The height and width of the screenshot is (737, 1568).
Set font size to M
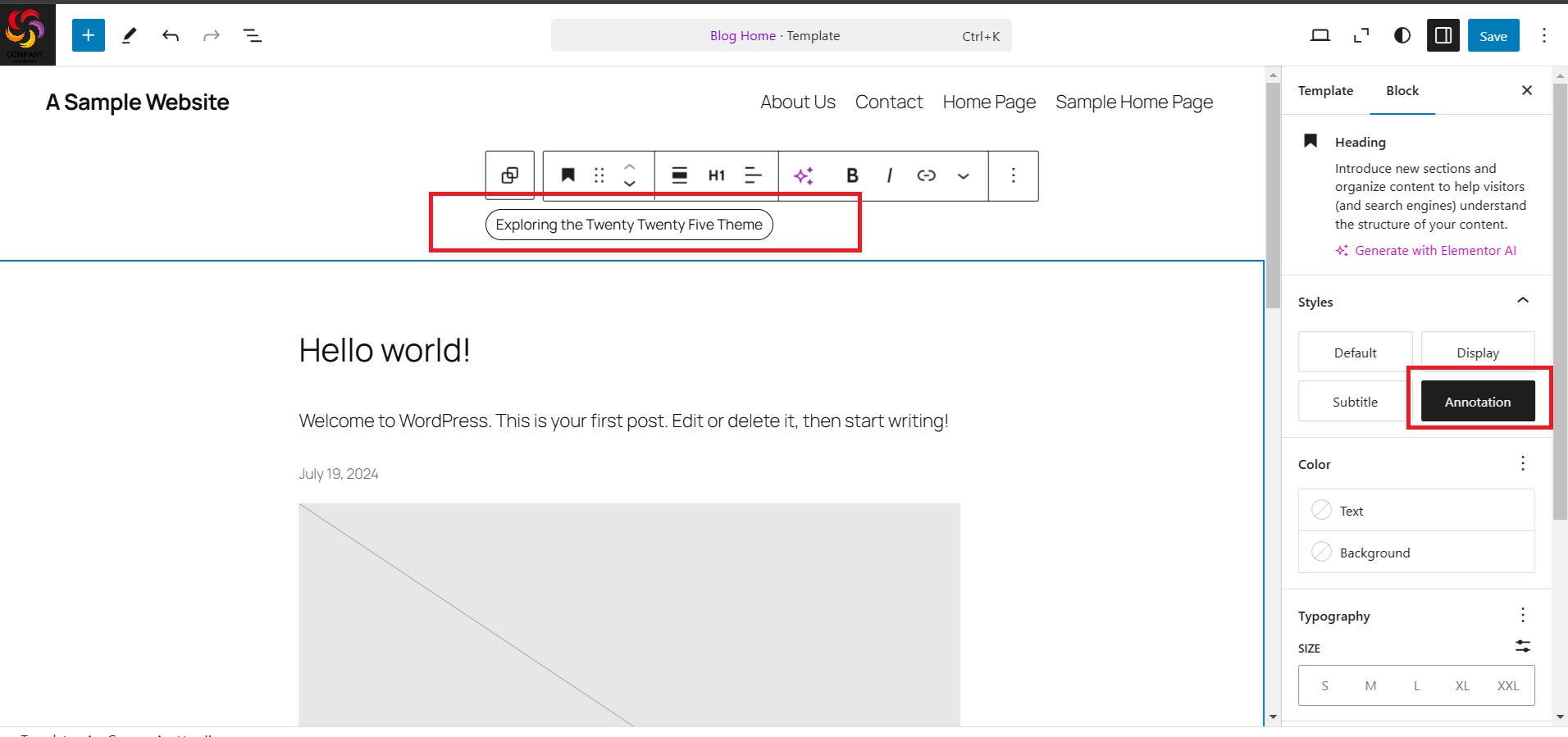pyautogui.click(x=1370, y=685)
